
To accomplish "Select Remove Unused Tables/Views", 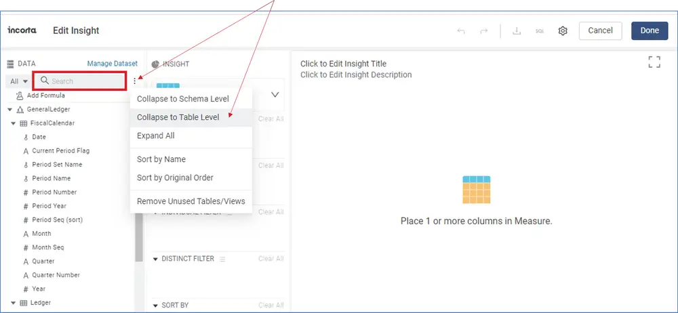I will coord(191,201).
